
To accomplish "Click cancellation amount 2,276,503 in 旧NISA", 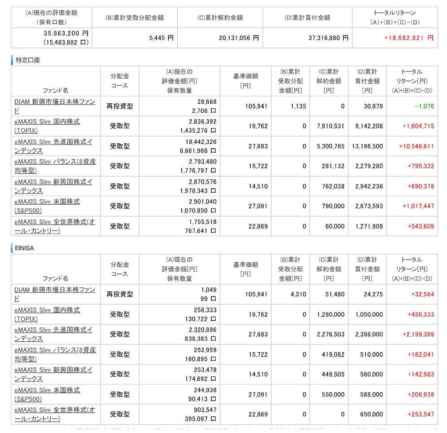I will coord(331,334).
